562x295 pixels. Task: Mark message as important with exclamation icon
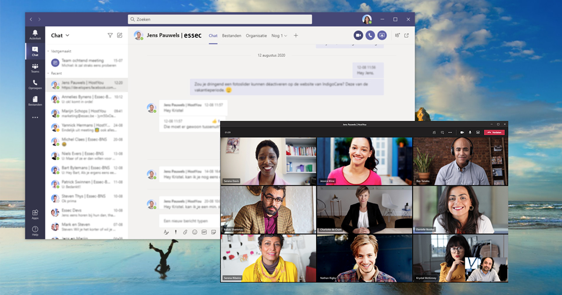point(176,232)
